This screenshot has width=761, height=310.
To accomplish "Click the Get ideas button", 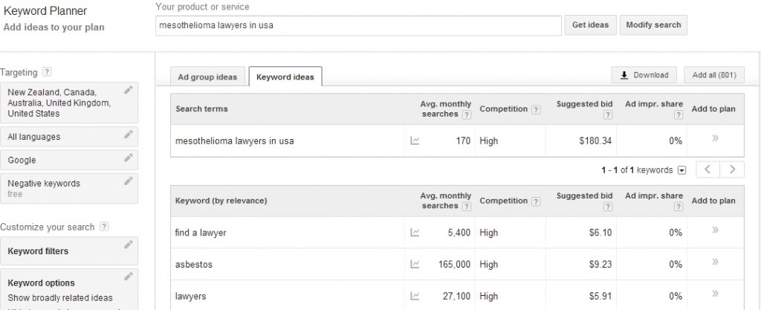I will [x=590, y=25].
